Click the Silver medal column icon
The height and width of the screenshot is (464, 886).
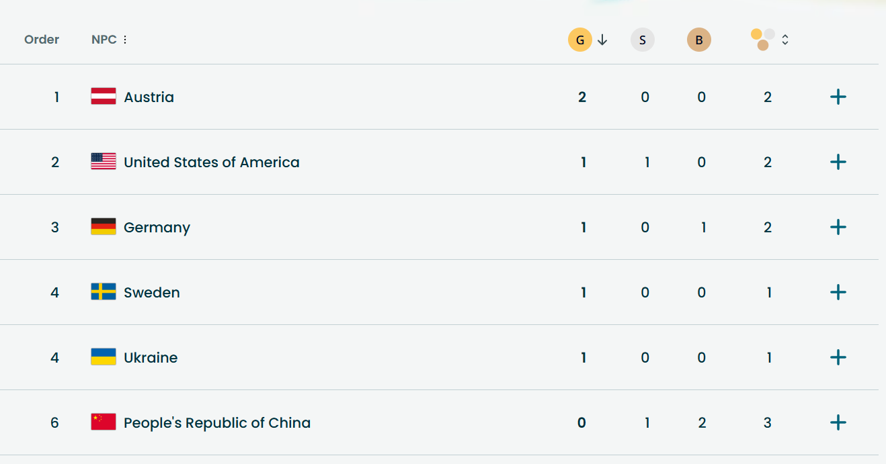tap(642, 40)
